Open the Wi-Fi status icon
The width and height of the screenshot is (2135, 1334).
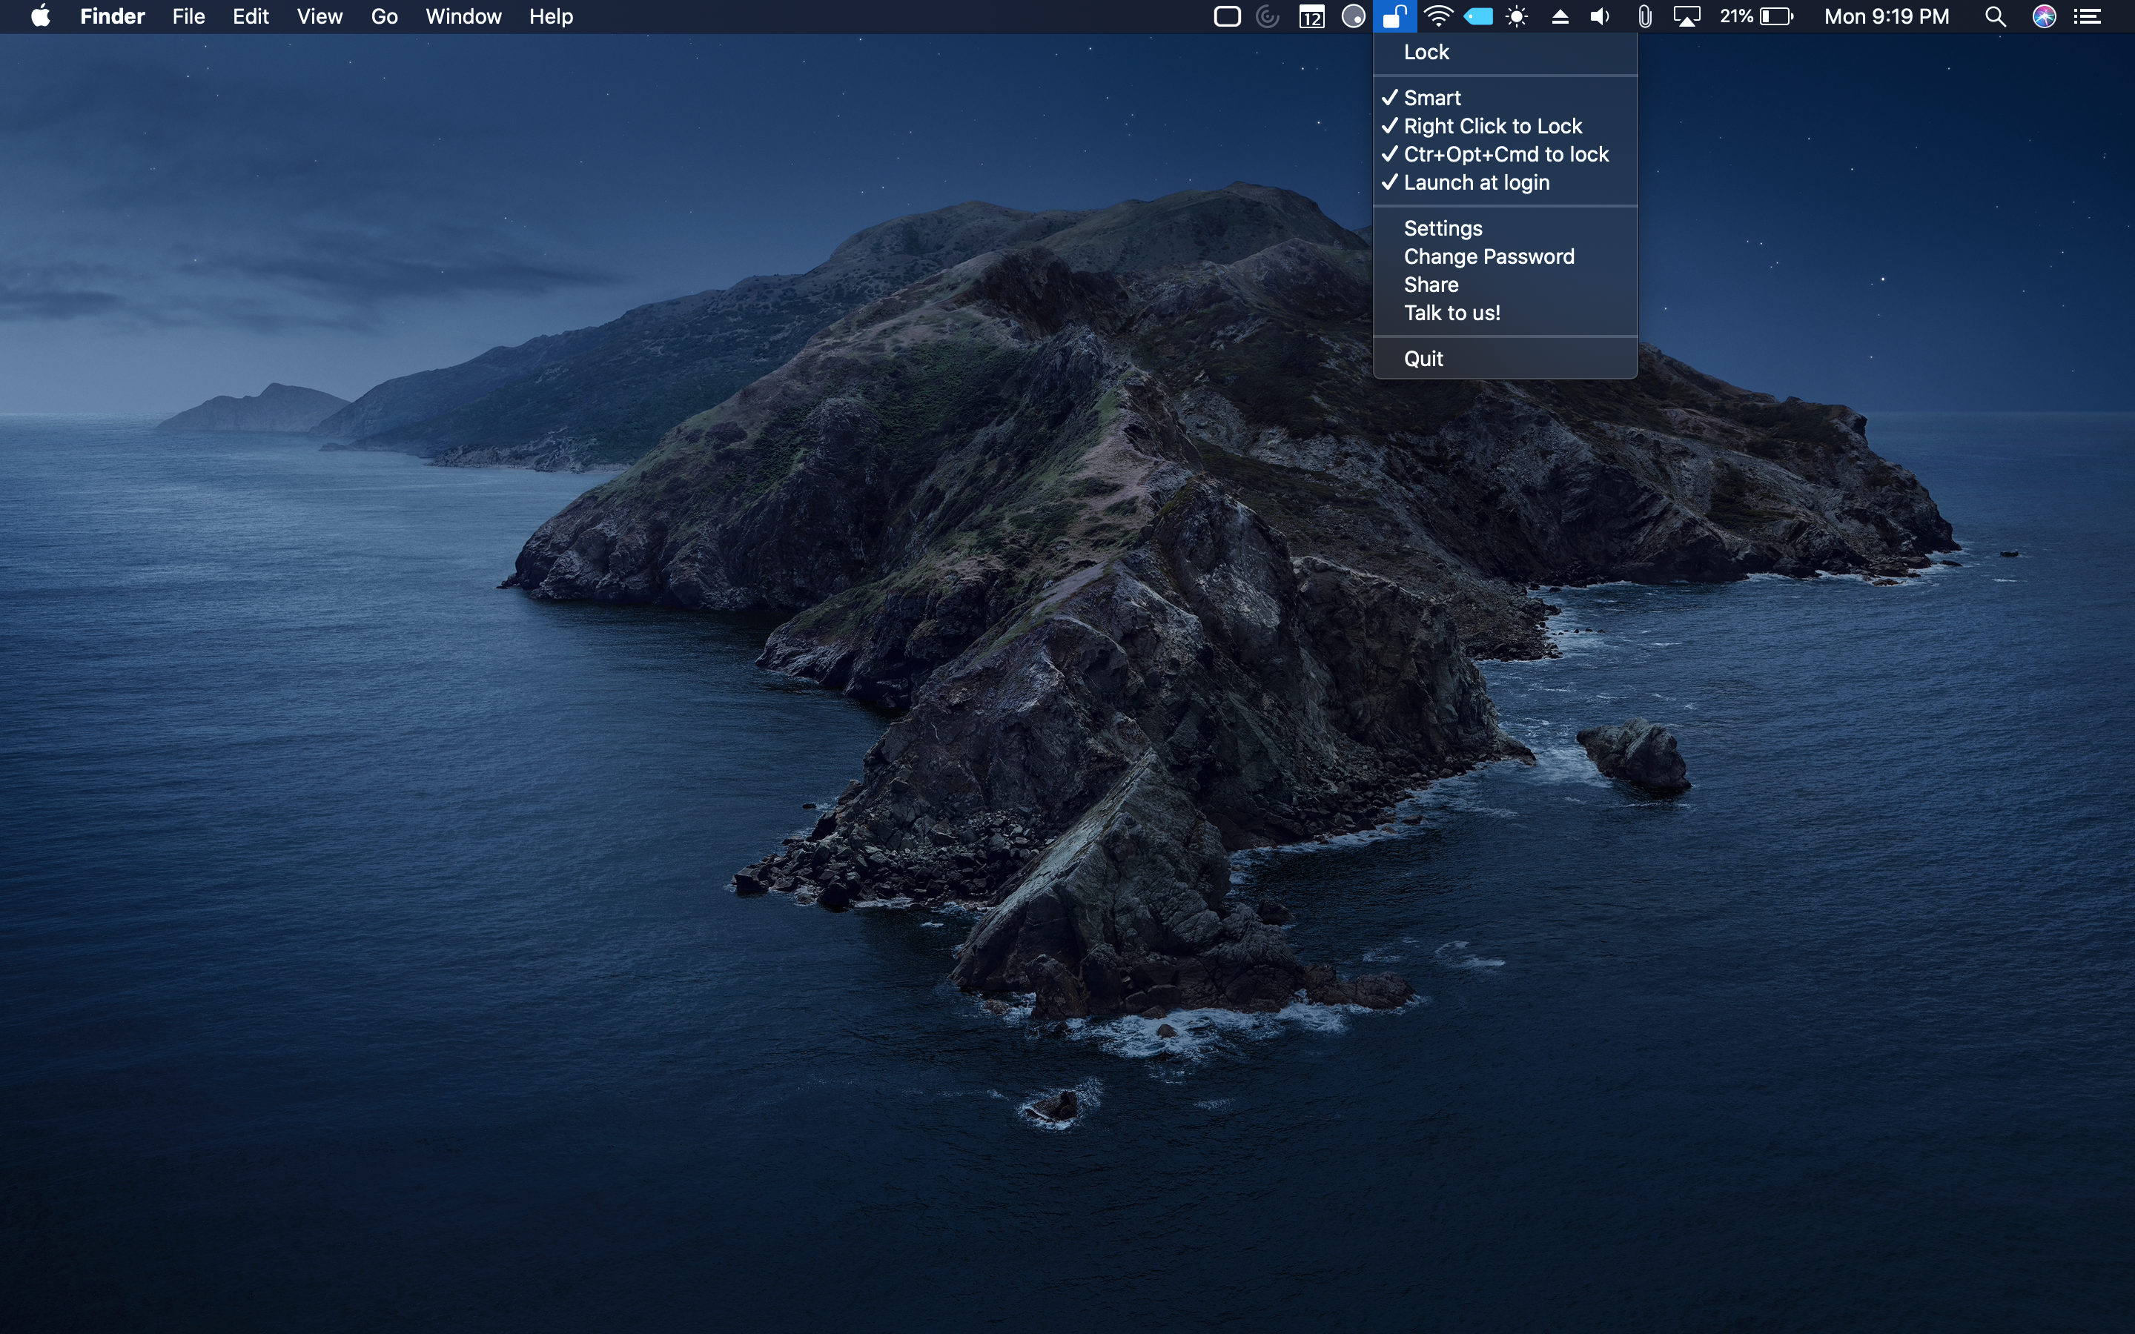point(1438,17)
